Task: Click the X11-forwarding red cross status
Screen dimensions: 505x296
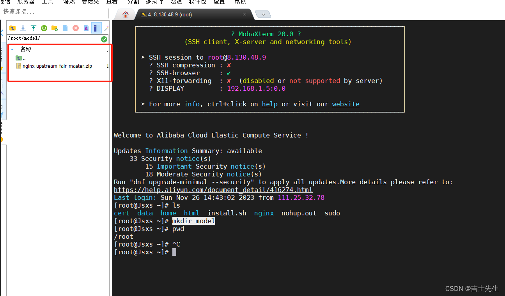Action: coord(229,81)
